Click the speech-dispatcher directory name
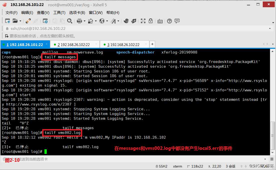The height and width of the screenshot is (170, 276). 135,52
